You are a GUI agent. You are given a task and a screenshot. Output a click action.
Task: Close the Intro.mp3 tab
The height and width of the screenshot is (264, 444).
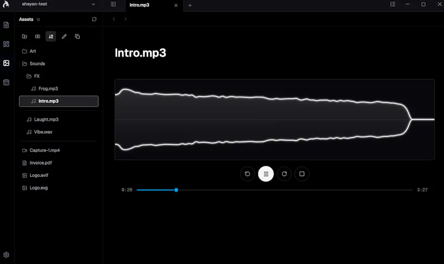(x=176, y=6)
